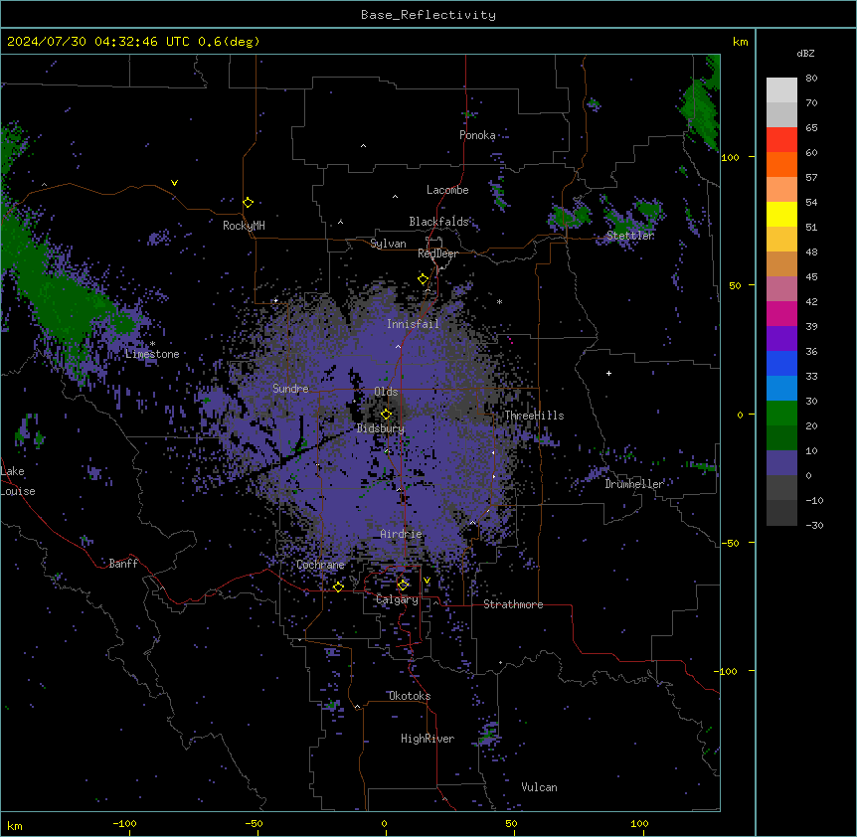857x837 pixels.
Task: Click the yellow v marker northwest of RockyMH
Action: pyautogui.click(x=174, y=183)
